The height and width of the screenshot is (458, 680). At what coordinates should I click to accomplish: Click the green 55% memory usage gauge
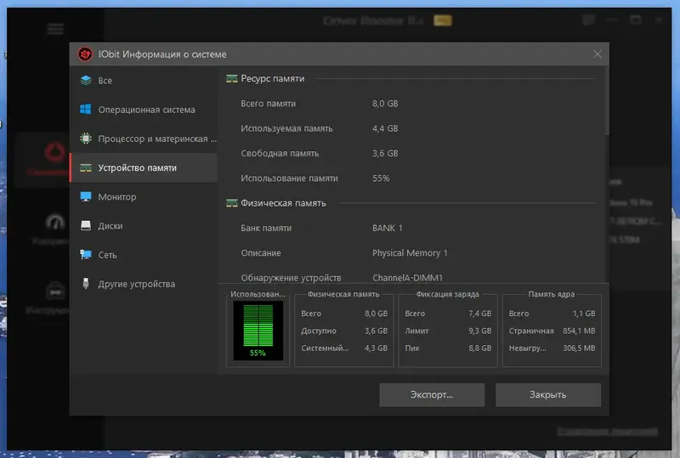(258, 331)
